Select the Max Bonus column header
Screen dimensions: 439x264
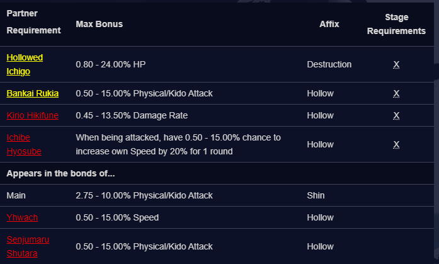(99, 24)
